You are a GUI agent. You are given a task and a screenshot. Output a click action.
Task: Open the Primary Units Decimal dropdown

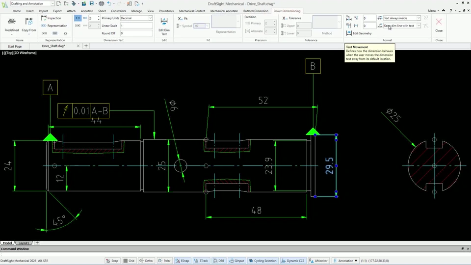pyautogui.click(x=136, y=18)
